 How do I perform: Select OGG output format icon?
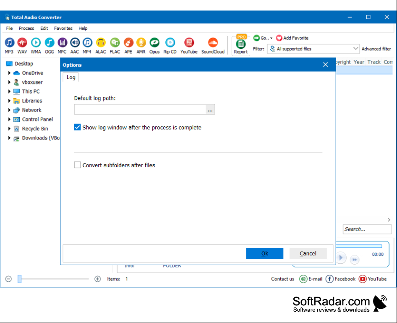pos(50,46)
